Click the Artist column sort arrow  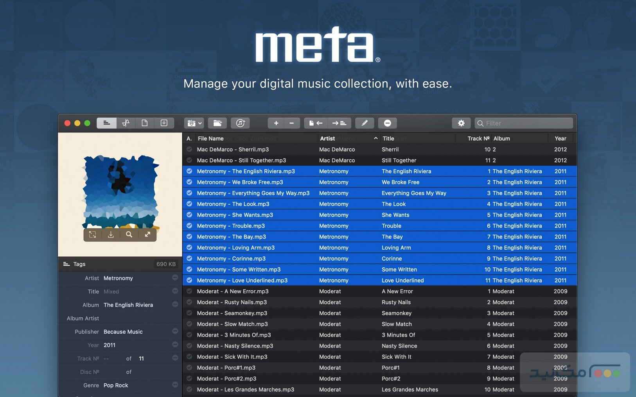pyautogui.click(x=375, y=138)
